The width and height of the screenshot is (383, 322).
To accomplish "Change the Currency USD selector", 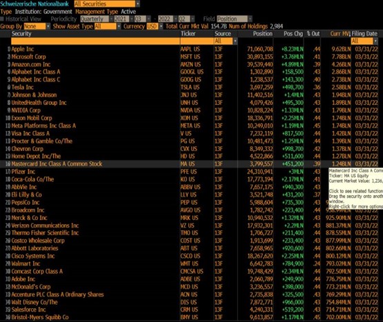I will [155, 26].
